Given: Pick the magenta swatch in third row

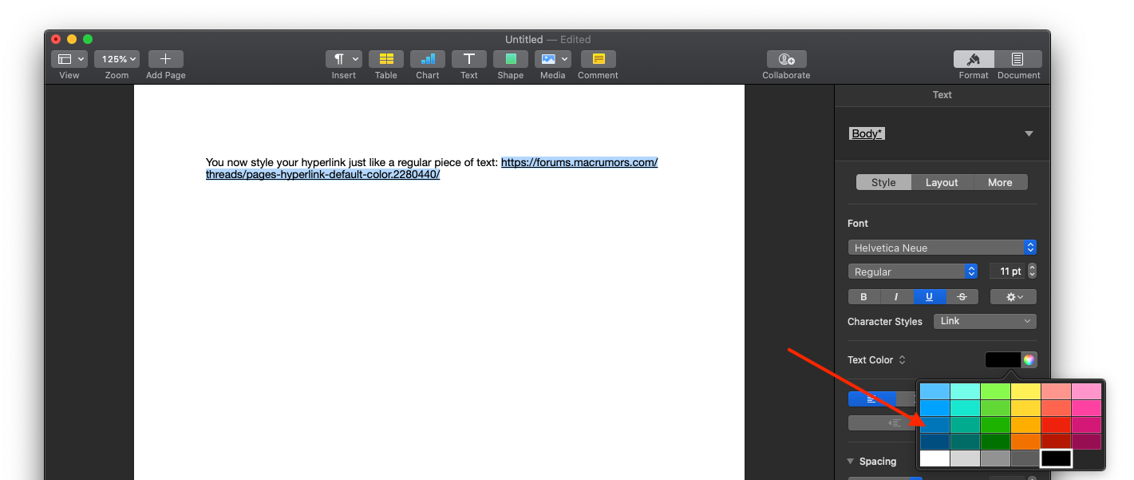Looking at the screenshot, I should (x=1086, y=425).
